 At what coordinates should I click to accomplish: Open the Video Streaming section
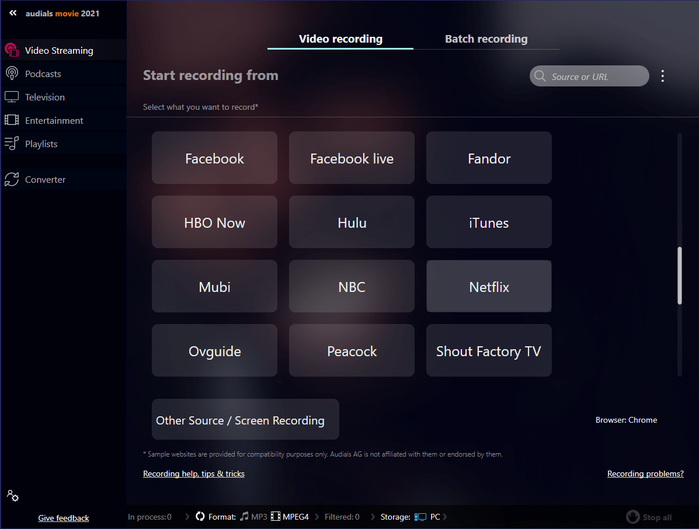pos(58,50)
